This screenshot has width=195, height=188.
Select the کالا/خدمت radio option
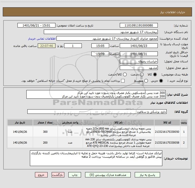point(125,74)
